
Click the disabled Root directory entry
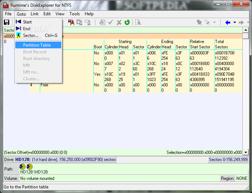pyautogui.click(x=38, y=58)
